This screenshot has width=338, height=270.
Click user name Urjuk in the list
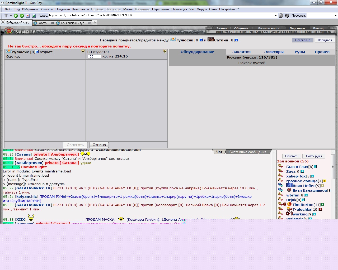click(291, 200)
